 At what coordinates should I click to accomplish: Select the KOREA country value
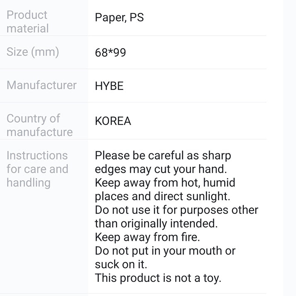click(113, 121)
